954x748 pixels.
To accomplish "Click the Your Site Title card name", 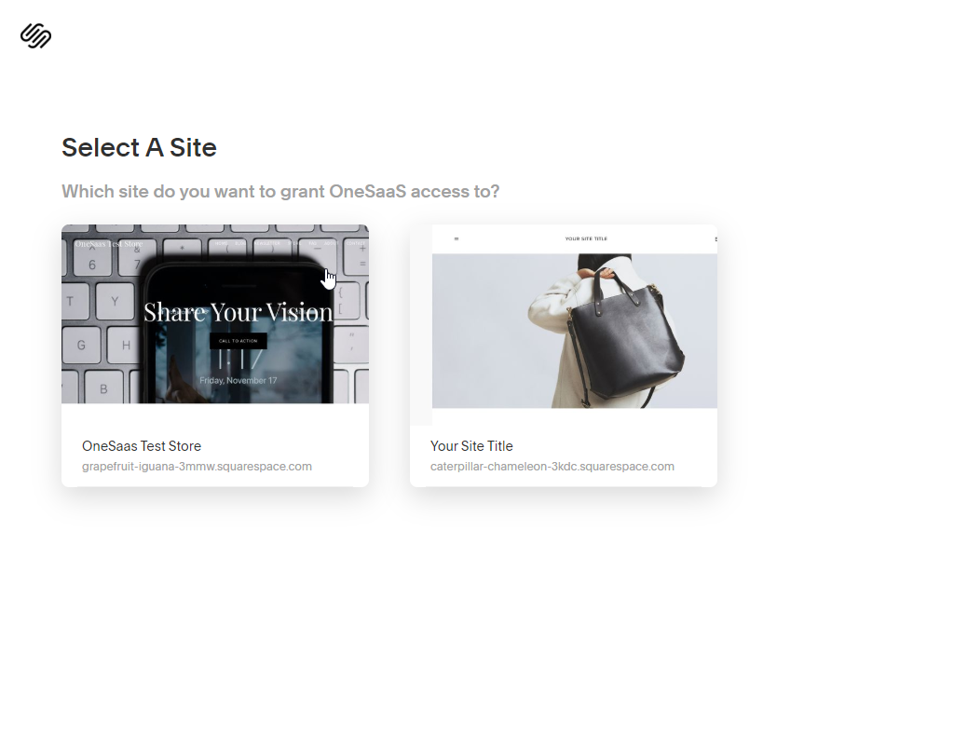I will click(471, 446).
